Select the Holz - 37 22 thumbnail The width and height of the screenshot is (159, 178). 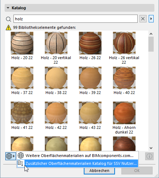click(x=22, y=78)
